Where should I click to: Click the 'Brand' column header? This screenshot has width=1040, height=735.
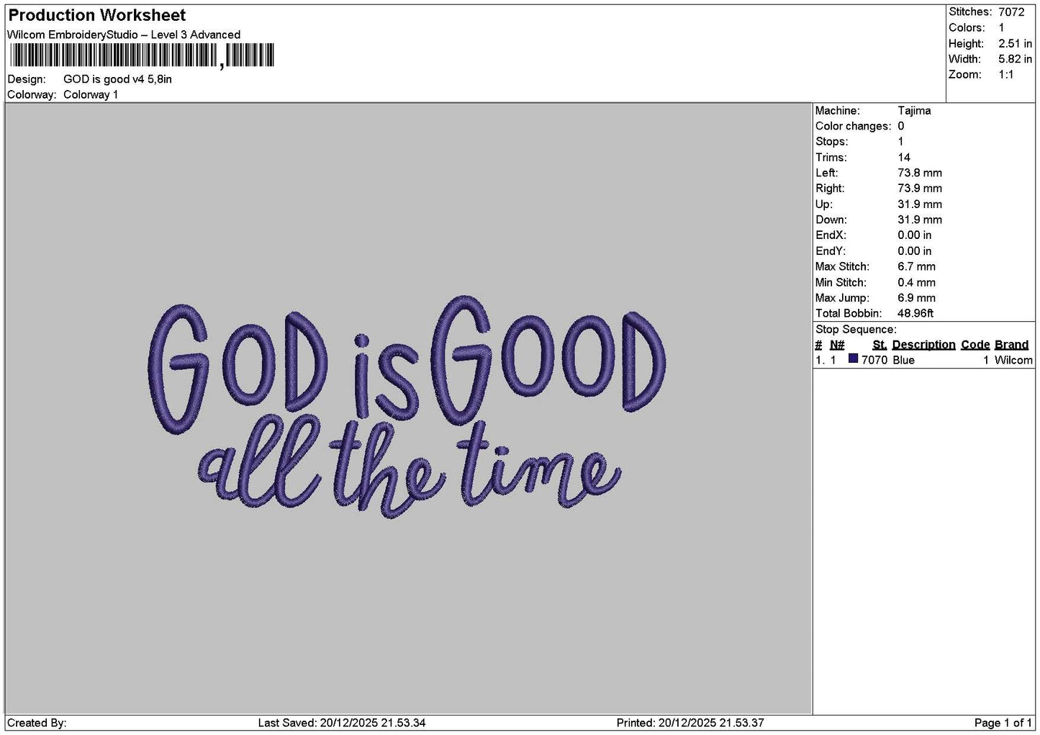coord(1011,345)
